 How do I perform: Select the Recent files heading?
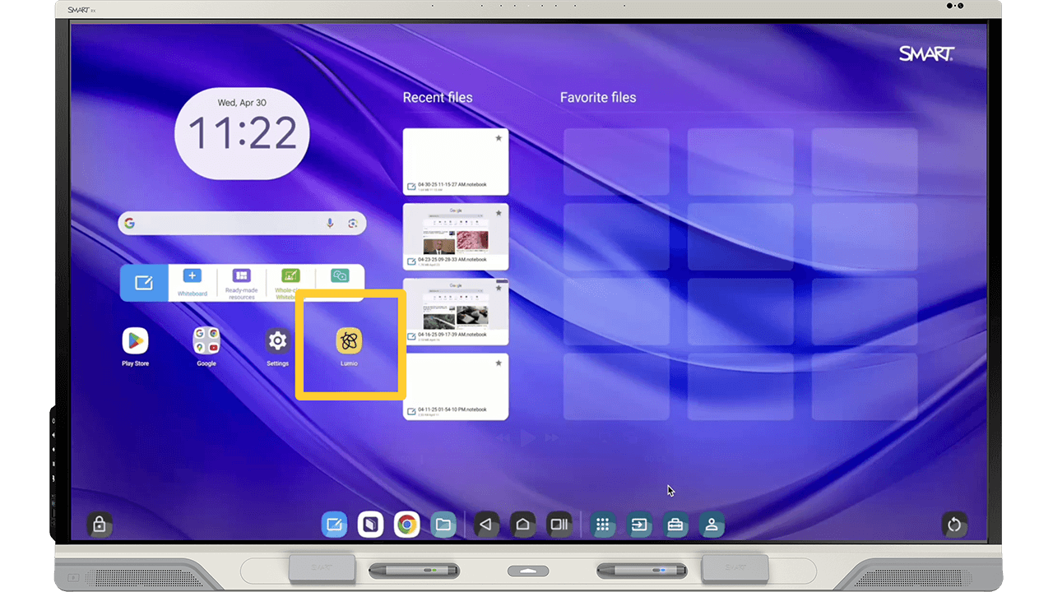(x=437, y=97)
